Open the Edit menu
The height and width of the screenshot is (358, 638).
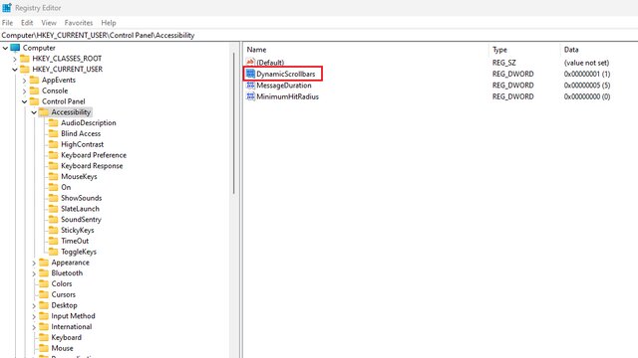click(27, 23)
